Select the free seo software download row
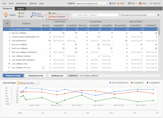This screenshot has width=163, height=118. click(x=80, y=52)
